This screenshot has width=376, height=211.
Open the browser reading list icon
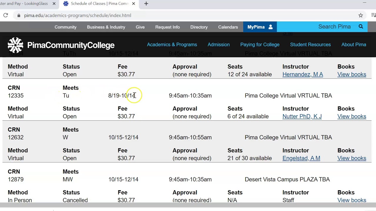[373, 15]
